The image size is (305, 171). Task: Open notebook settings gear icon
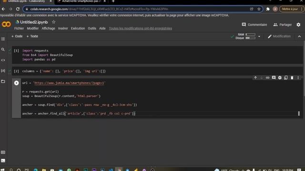tap(298, 25)
